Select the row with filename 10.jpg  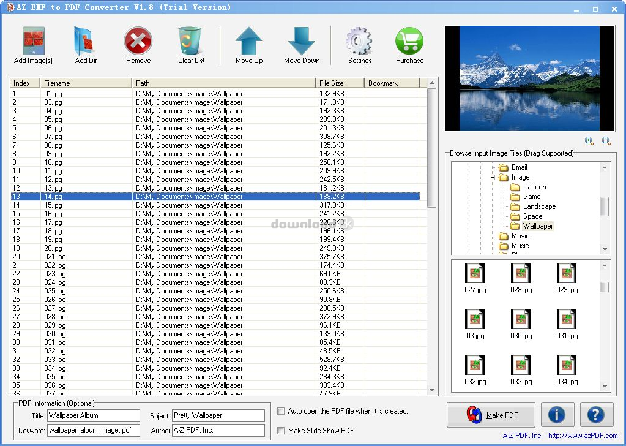pos(215,162)
